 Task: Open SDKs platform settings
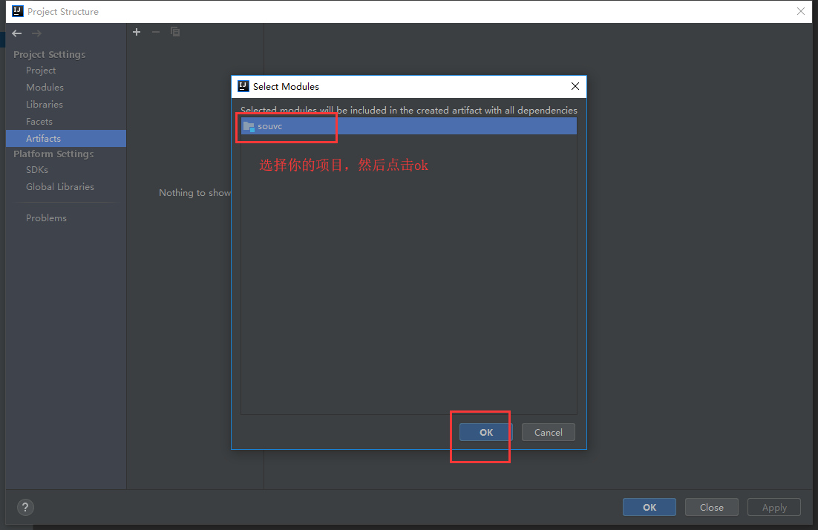tap(37, 169)
